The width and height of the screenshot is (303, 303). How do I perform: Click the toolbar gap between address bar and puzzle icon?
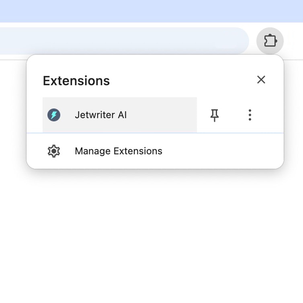(x=253, y=41)
